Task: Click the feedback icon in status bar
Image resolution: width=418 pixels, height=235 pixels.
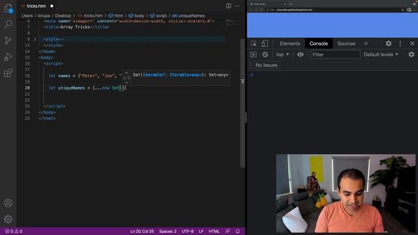Action: click(227, 231)
